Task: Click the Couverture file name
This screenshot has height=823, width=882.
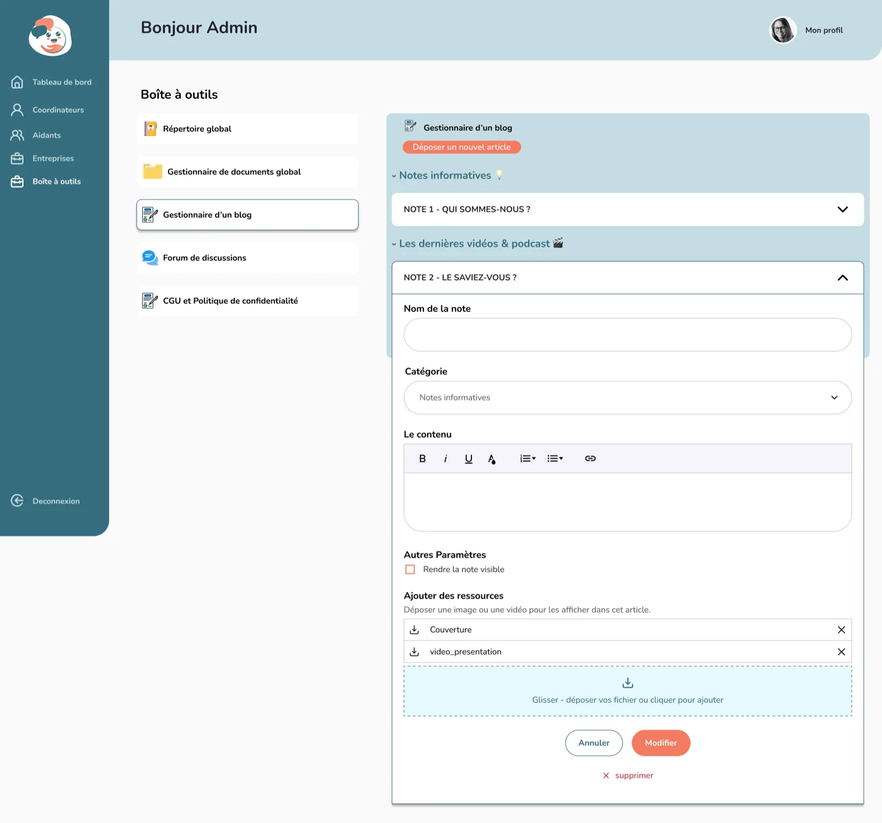Action: coord(450,630)
